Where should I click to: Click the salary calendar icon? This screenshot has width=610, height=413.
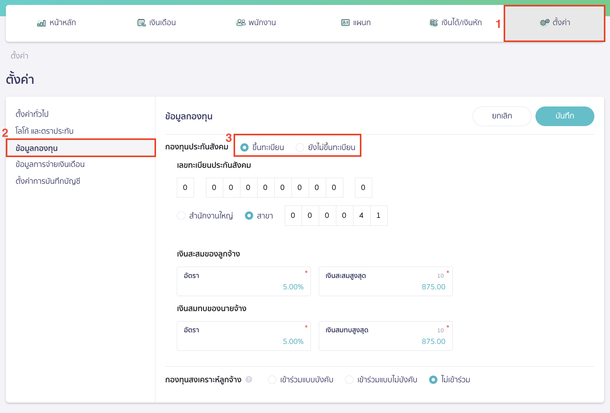pos(141,23)
